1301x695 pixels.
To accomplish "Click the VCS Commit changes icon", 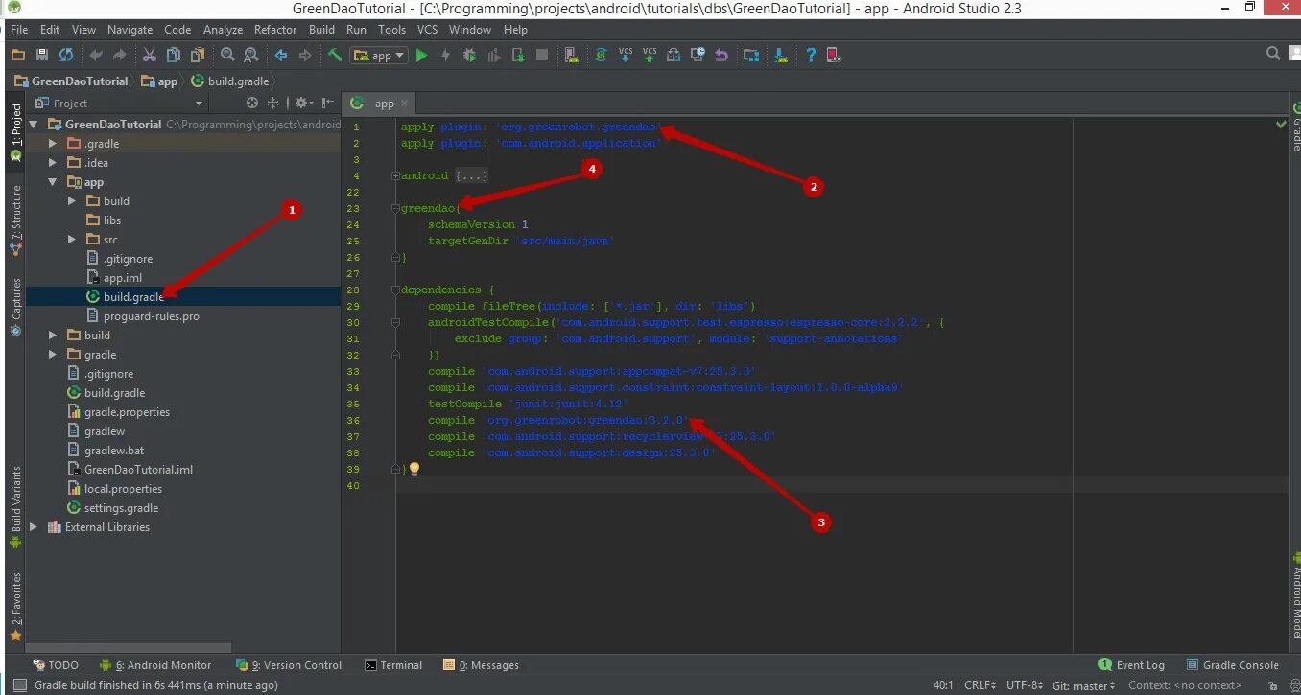I will pos(650,56).
